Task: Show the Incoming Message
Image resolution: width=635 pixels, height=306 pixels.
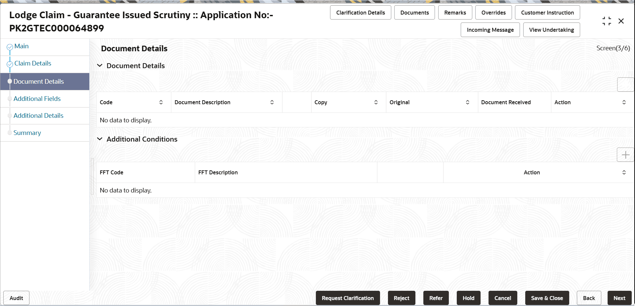Action: coord(490,30)
